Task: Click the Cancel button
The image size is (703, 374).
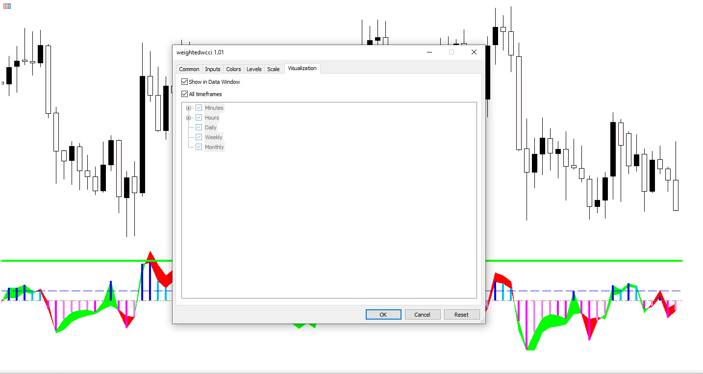Action: (x=422, y=315)
